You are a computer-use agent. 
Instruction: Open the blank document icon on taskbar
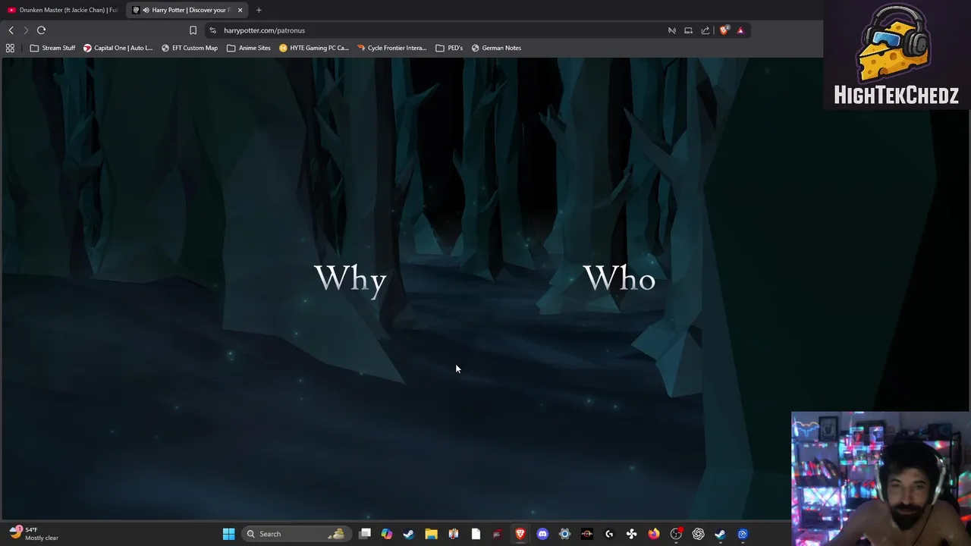pos(476,534)
